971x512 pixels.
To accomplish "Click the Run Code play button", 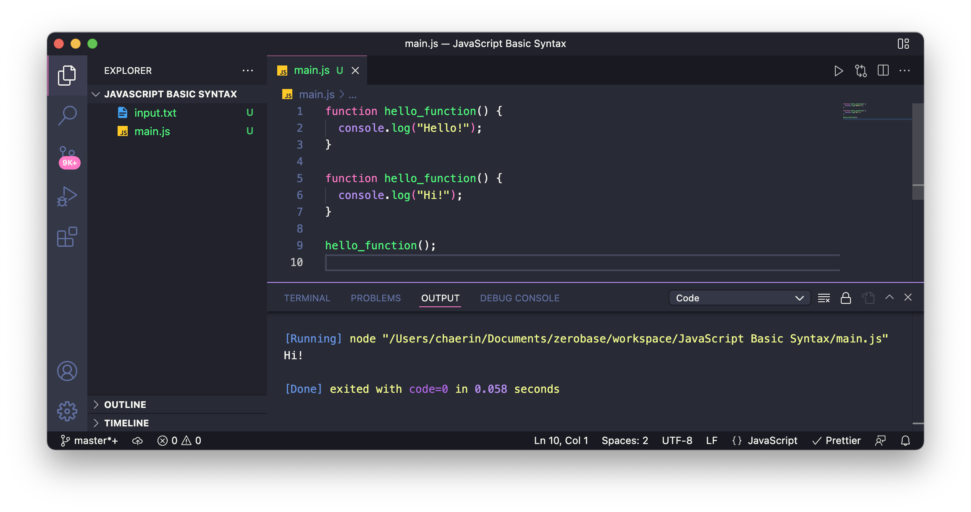I will pos(838,71).
